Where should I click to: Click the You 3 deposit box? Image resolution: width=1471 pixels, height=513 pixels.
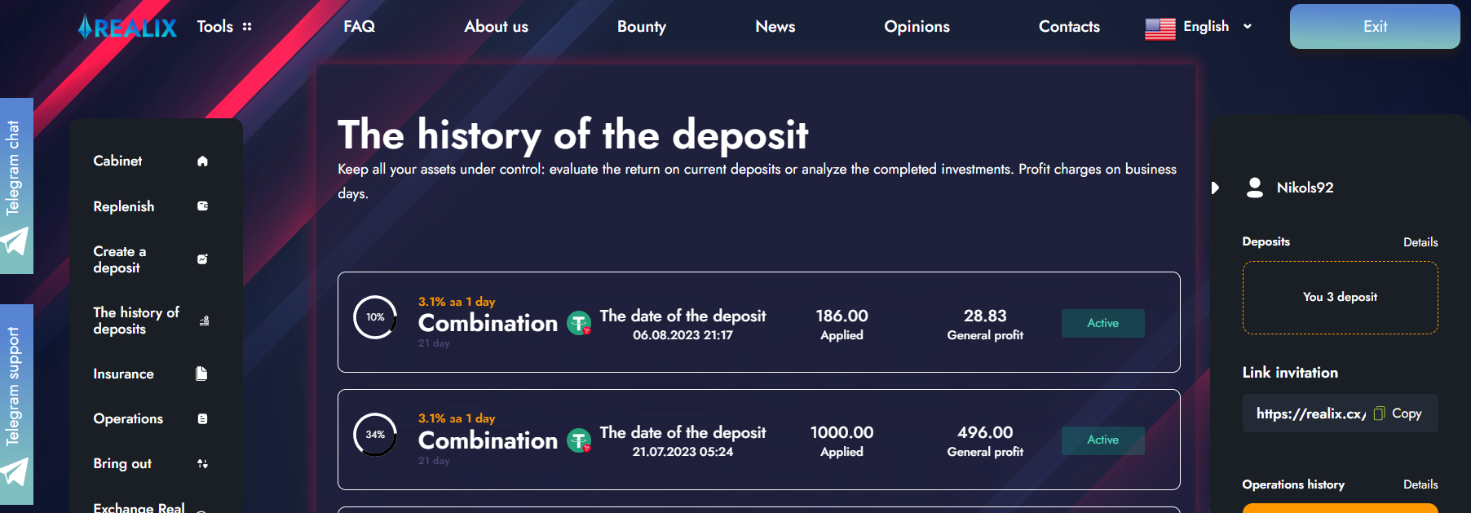point(1340,298)
